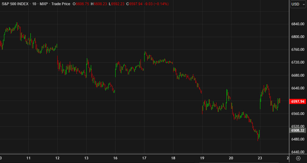Viewport: 307px width, 163px height.
Task: Click the 6720.00 price axis label
Action: point(298,62)
